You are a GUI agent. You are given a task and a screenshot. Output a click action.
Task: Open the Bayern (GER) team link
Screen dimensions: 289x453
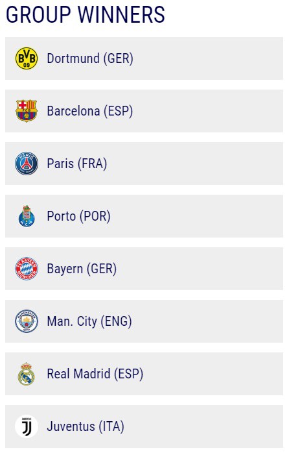point(82,269)
